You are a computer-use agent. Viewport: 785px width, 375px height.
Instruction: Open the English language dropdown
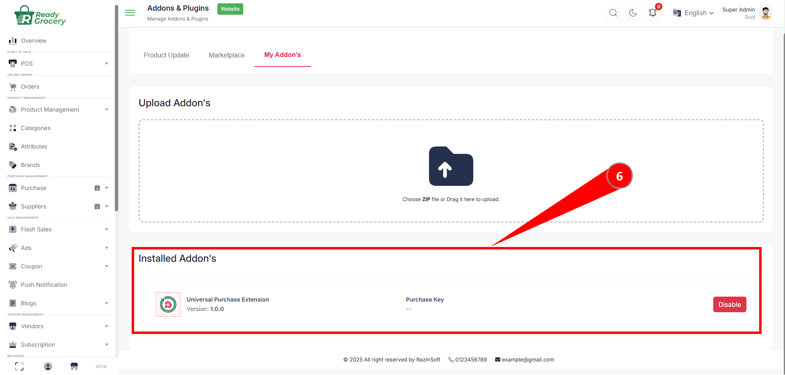click(x=694, y=13)
